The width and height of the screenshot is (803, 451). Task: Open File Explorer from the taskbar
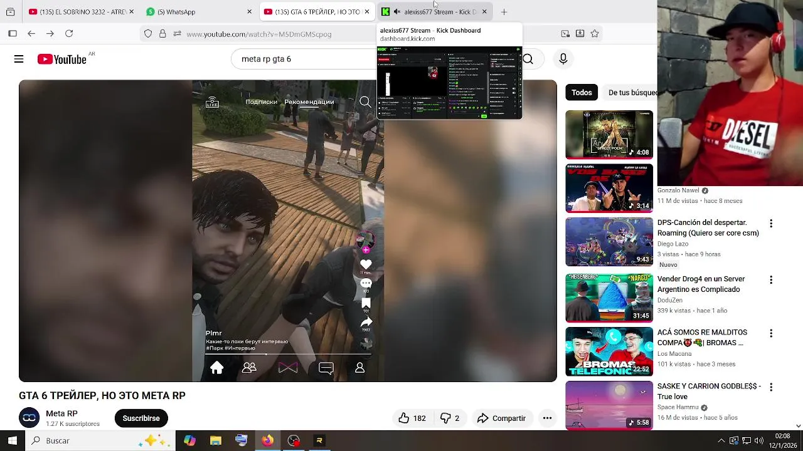pyautogui.click(x=216, y=440)
